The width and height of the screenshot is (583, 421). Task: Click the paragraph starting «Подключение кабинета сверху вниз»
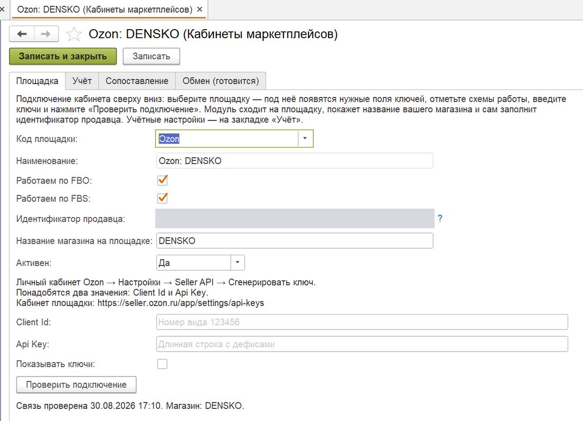pyautogui.click(x=291, y=109)
